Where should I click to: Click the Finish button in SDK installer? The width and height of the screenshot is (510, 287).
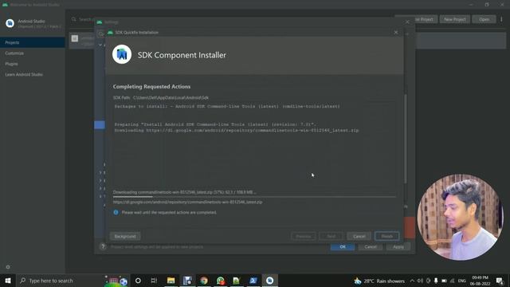[386, 236]
